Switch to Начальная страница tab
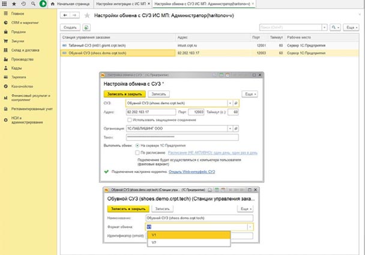The height and width of the screenshot is (255, 365). click(x=71, y=4)
